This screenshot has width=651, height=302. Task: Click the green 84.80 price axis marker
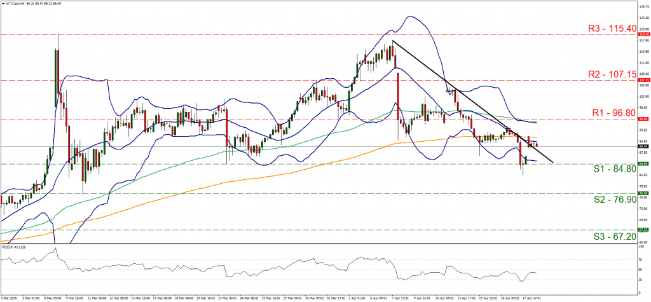coord(643,163)
